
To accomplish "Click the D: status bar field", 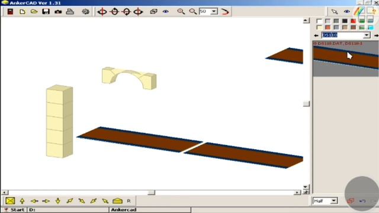I will pos(69,209).
